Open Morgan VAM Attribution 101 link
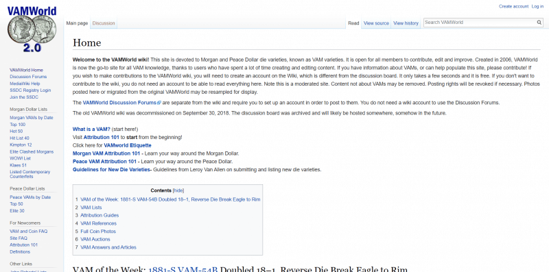 coord(106,153)
